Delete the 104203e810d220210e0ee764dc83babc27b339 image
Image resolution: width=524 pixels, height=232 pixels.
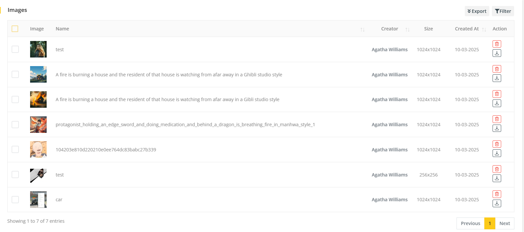click(497, 144)
